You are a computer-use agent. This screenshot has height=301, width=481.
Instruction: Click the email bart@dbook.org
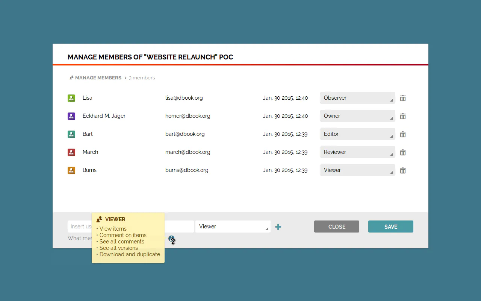click(185, 134)
